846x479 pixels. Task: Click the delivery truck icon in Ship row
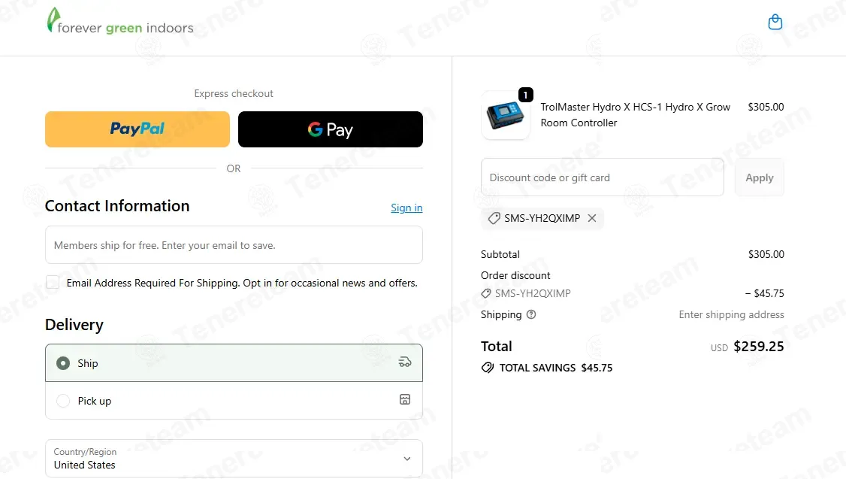(x=405, y=362)
